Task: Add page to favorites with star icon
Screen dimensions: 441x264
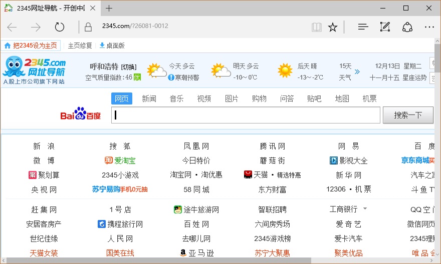Action: tap(333, 27)
